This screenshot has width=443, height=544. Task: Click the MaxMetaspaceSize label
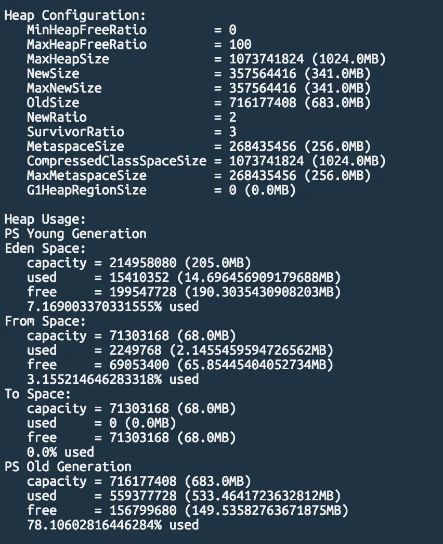[x=86, y=175]
